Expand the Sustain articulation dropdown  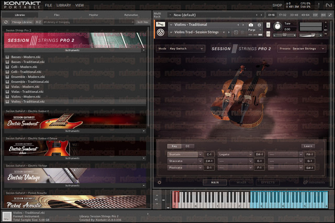200,155
